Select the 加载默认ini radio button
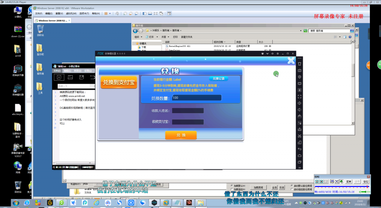 [232, 186]
